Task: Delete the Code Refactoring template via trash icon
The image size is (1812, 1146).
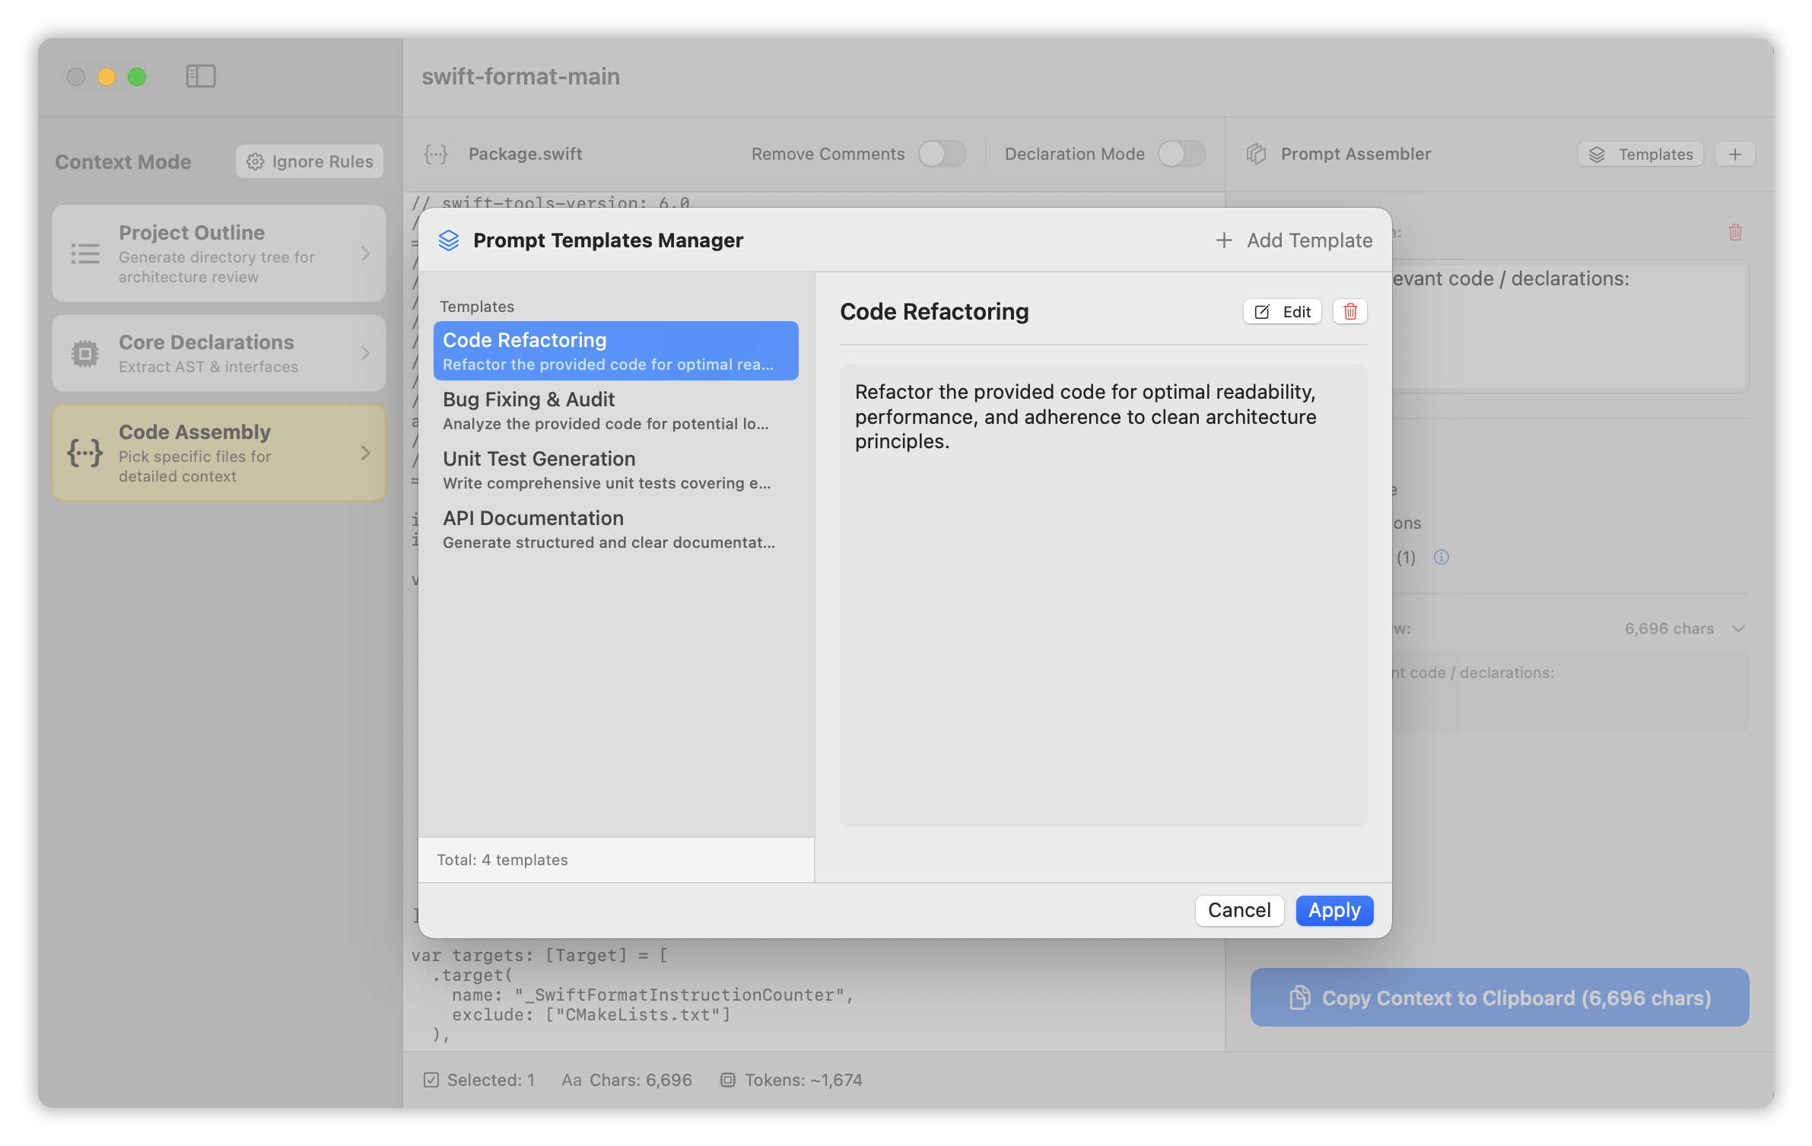Action: tap(1350, 311)
